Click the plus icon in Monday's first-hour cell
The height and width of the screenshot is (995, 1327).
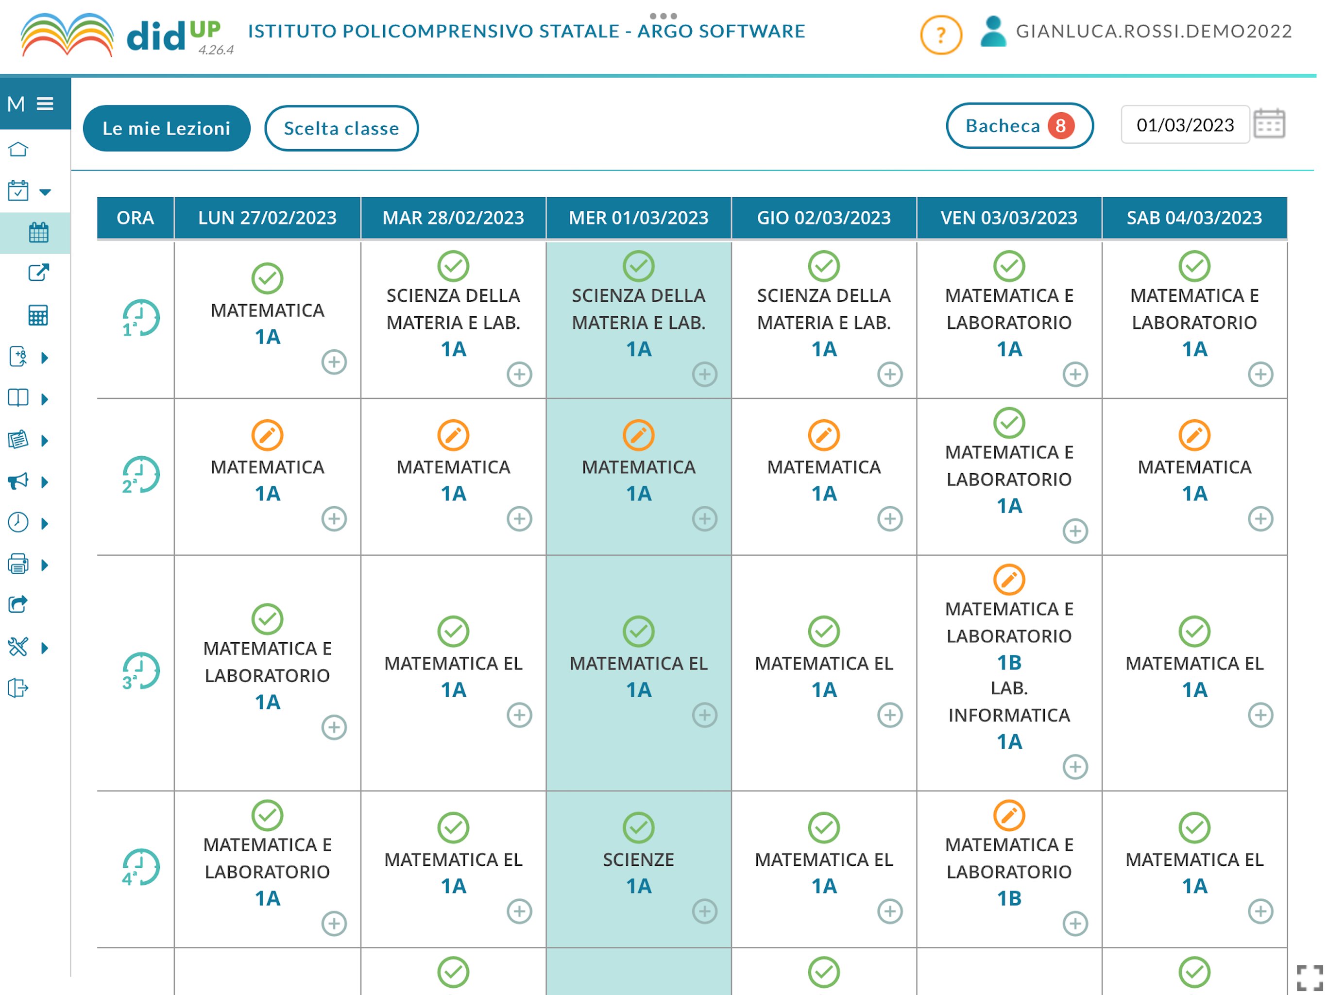click(334, 362)
